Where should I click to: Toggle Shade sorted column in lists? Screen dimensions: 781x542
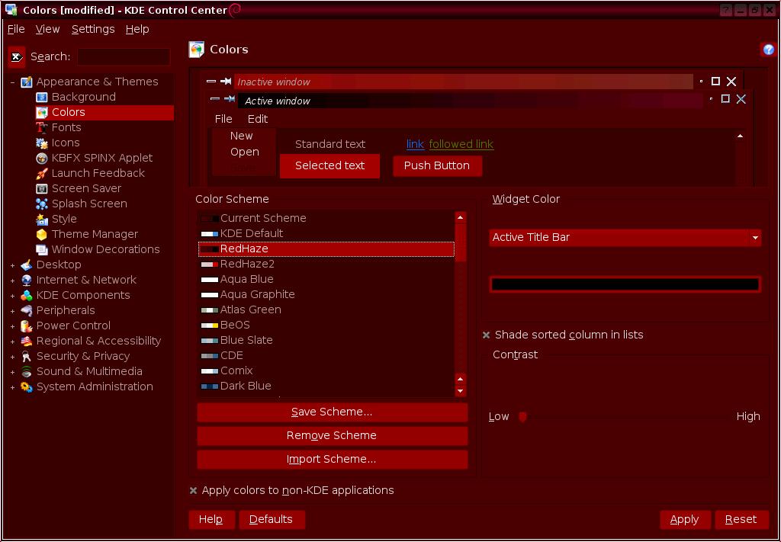pyautogui.click(x=487, y=335)
